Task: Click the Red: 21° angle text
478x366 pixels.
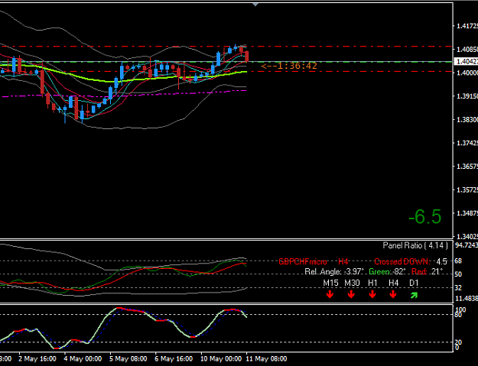Action: pyautogui.click(x=427, y=271)
